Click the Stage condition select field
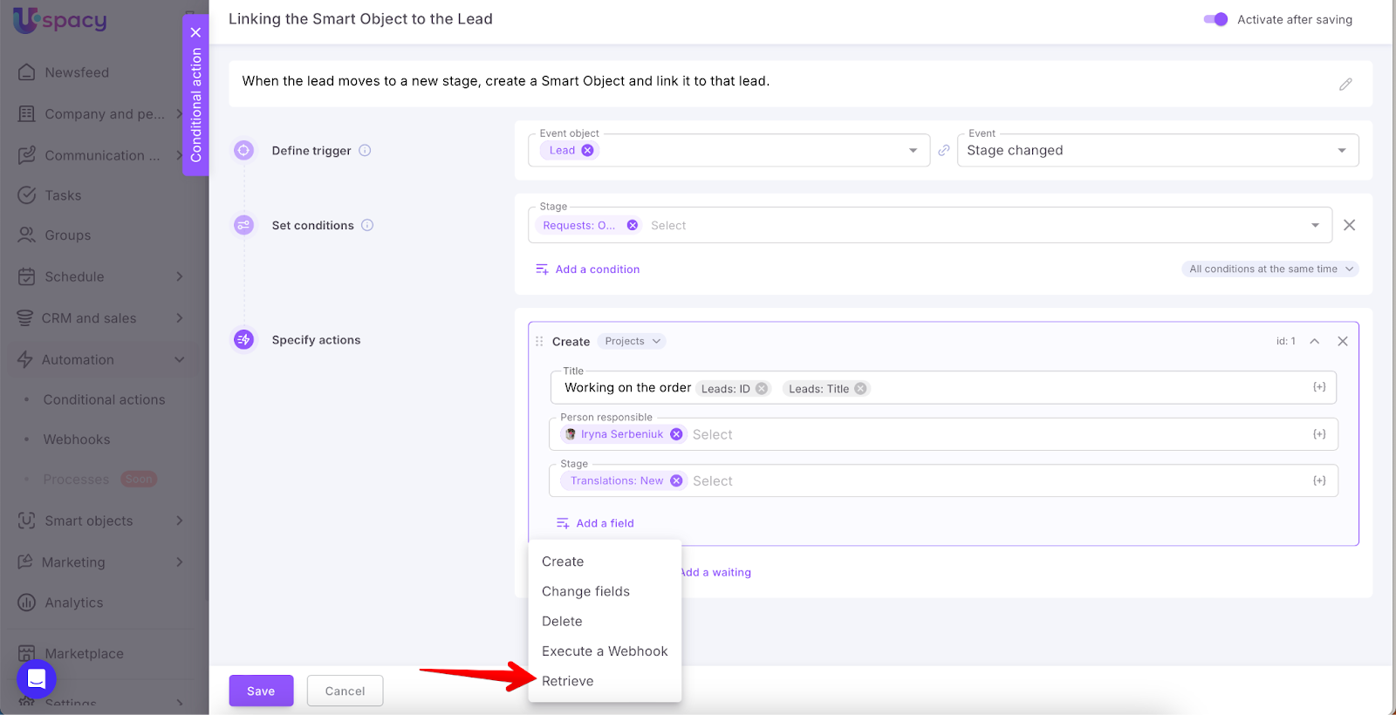This screenshot has width=1396, height=715. pyautogui.click(x=960, y=225)
